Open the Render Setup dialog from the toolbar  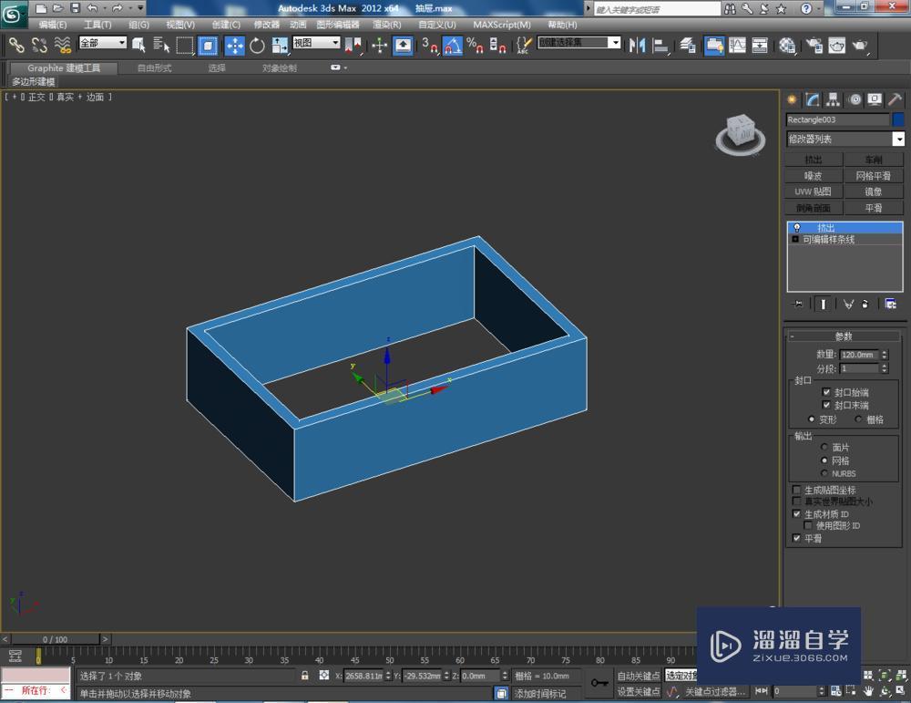click(814, 46)
